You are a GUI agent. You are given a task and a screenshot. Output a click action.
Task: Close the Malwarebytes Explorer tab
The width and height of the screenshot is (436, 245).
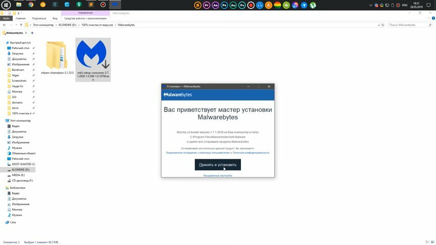26,33
